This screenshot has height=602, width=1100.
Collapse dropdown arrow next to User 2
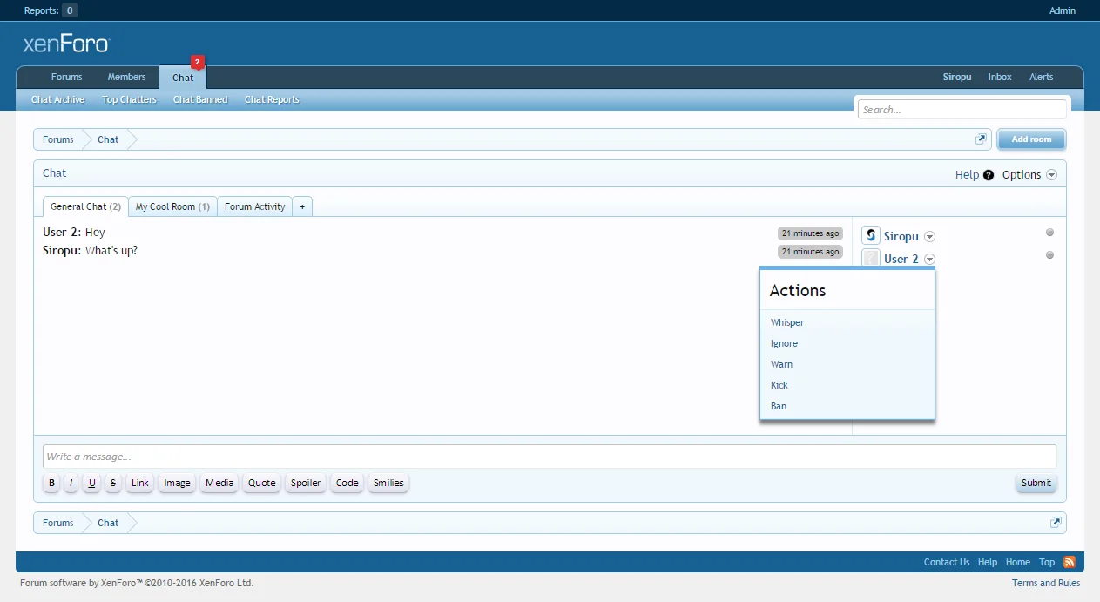pos(929,260)
